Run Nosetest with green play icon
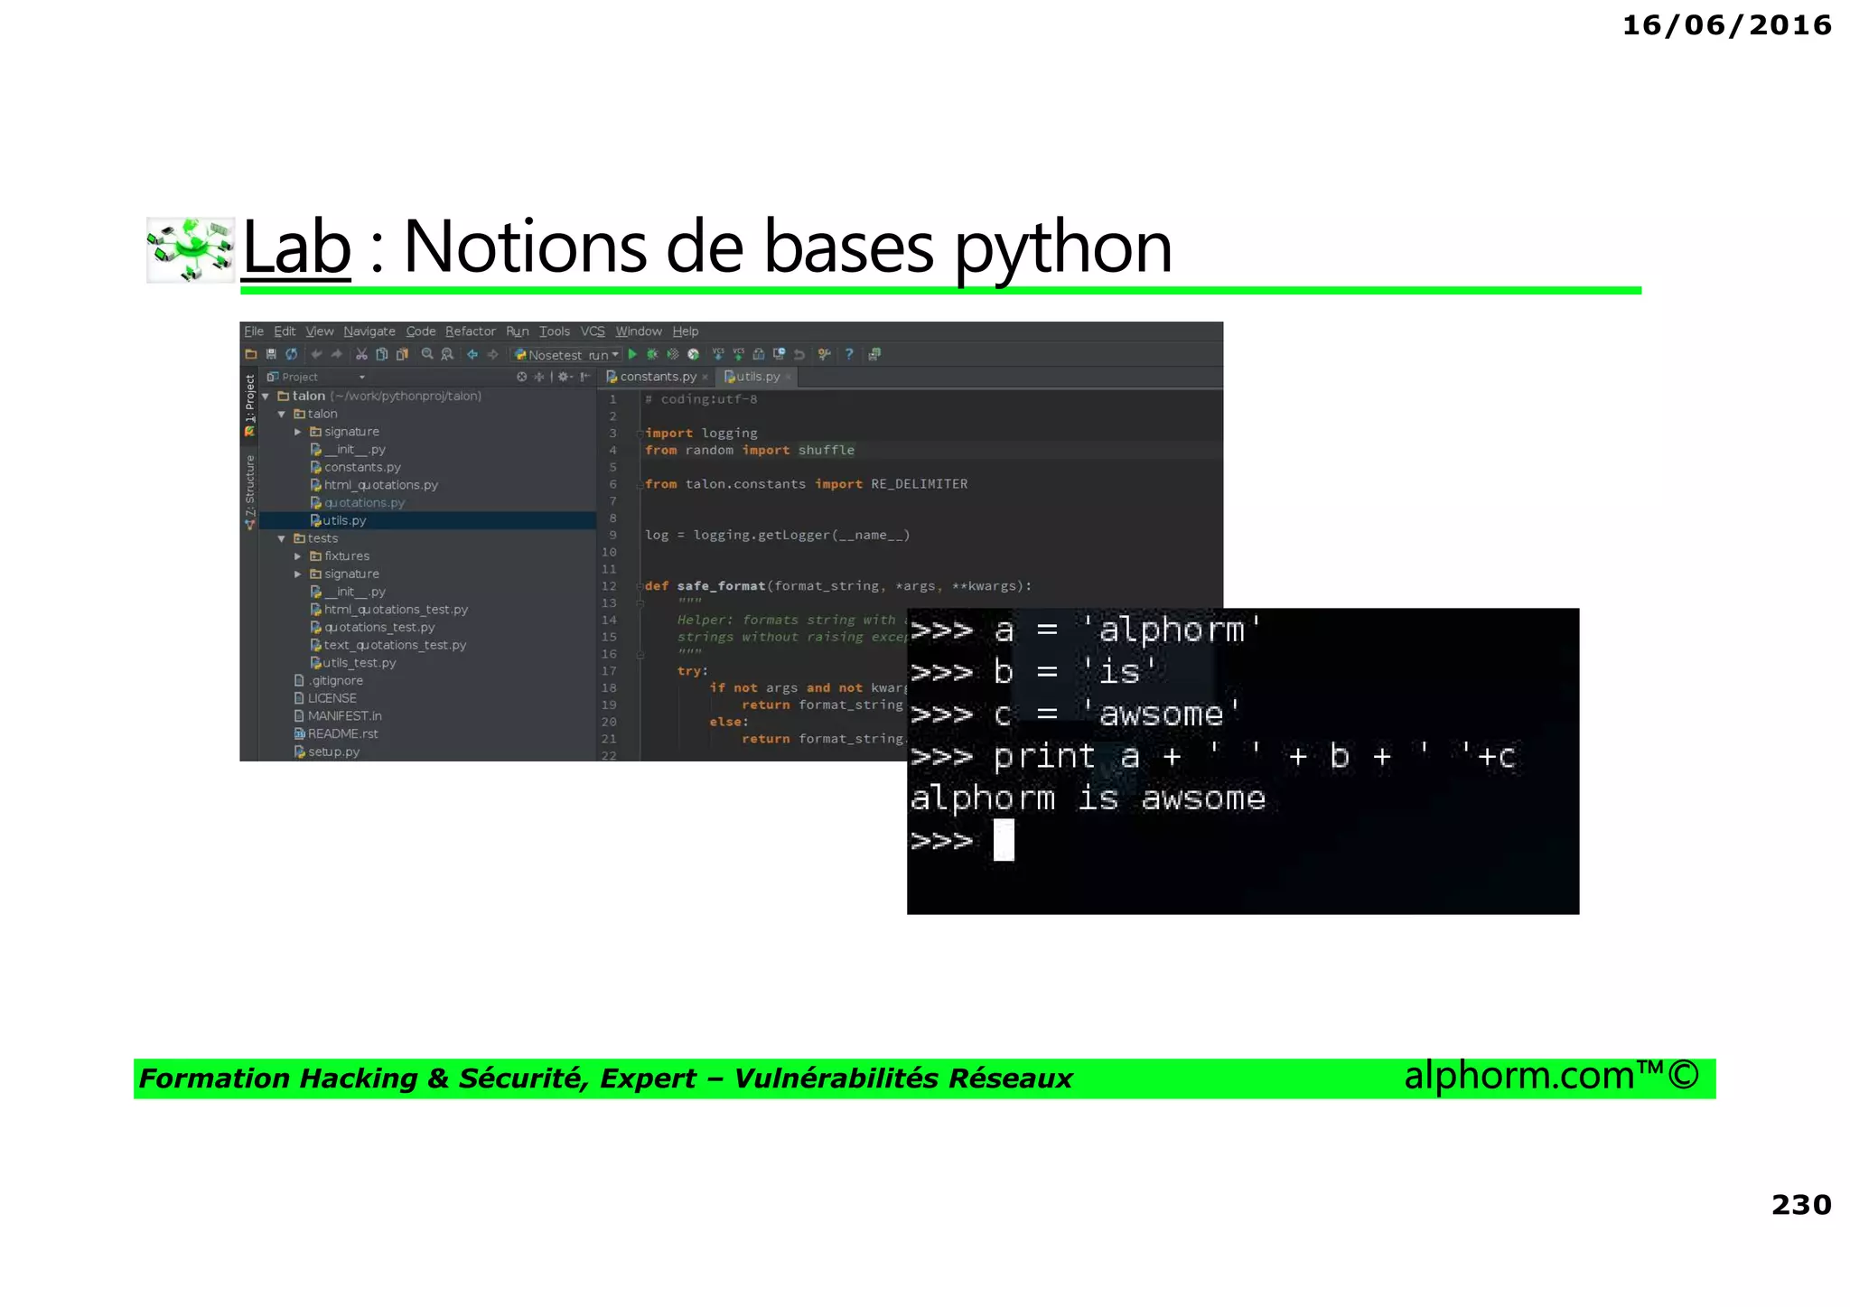The image size is (1850, 1307). [632, 354]
